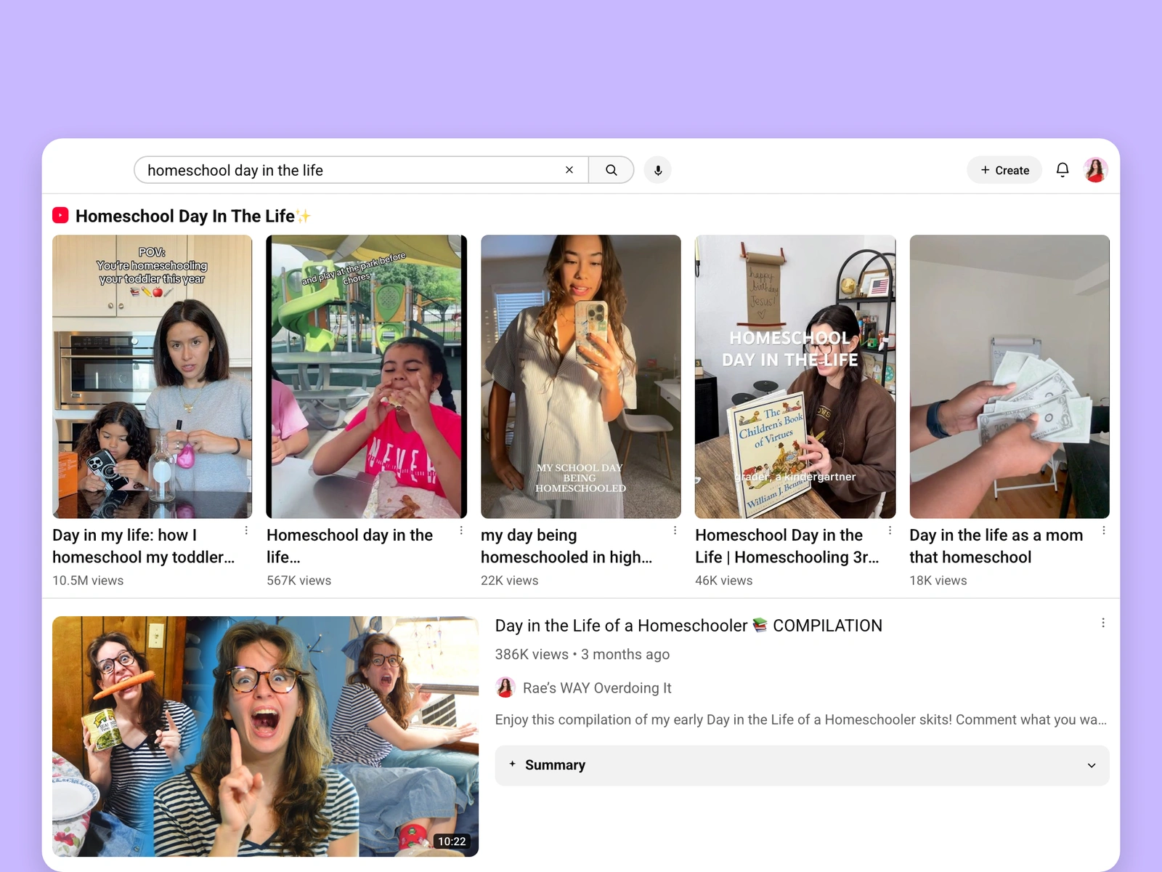The image size is (1162, 872).
Task: Open the toddler homeschooling short thumbnail
Action: click(153, 376)
